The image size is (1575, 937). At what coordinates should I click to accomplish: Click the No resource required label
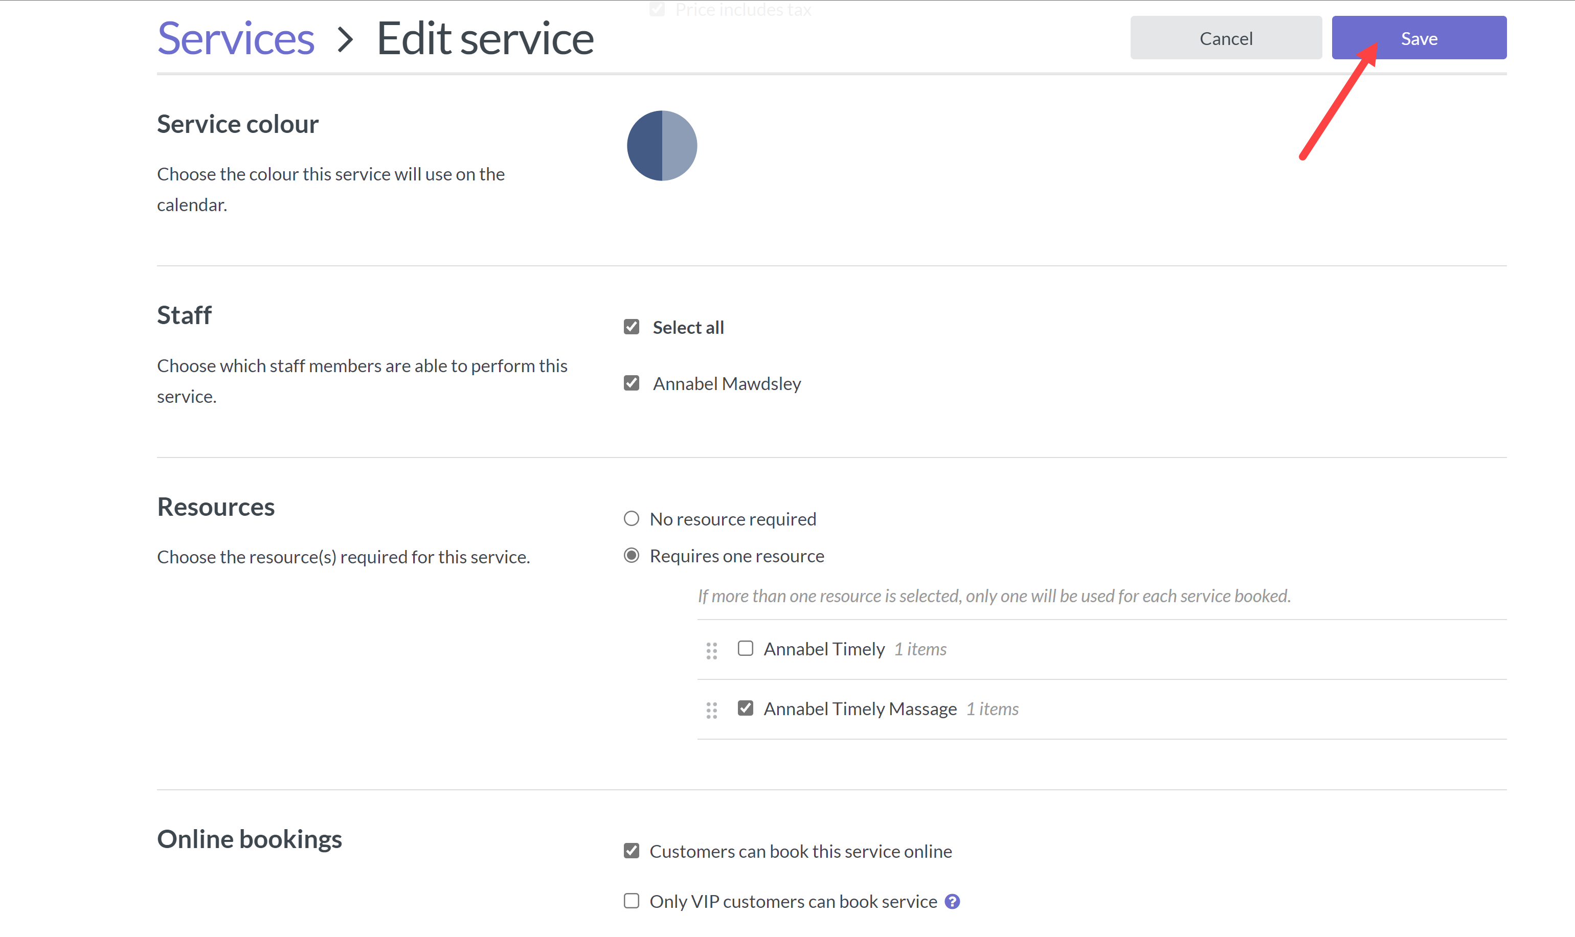tap(733, 519)
